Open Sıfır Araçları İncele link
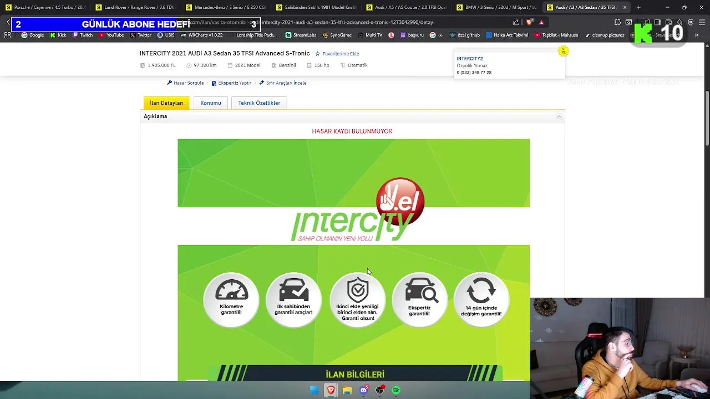This screenshot has height=399, width=710. pyautogui.click(x=283, y=83)
